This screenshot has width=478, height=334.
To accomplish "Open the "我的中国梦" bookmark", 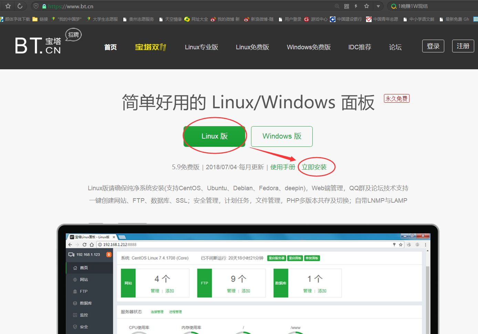I will [66, 19].
